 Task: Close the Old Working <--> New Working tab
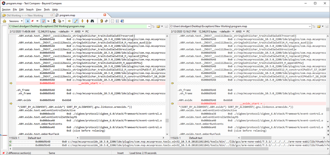[52, 15]
